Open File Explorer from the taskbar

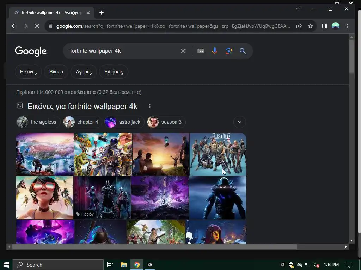(x=124, y=265)
